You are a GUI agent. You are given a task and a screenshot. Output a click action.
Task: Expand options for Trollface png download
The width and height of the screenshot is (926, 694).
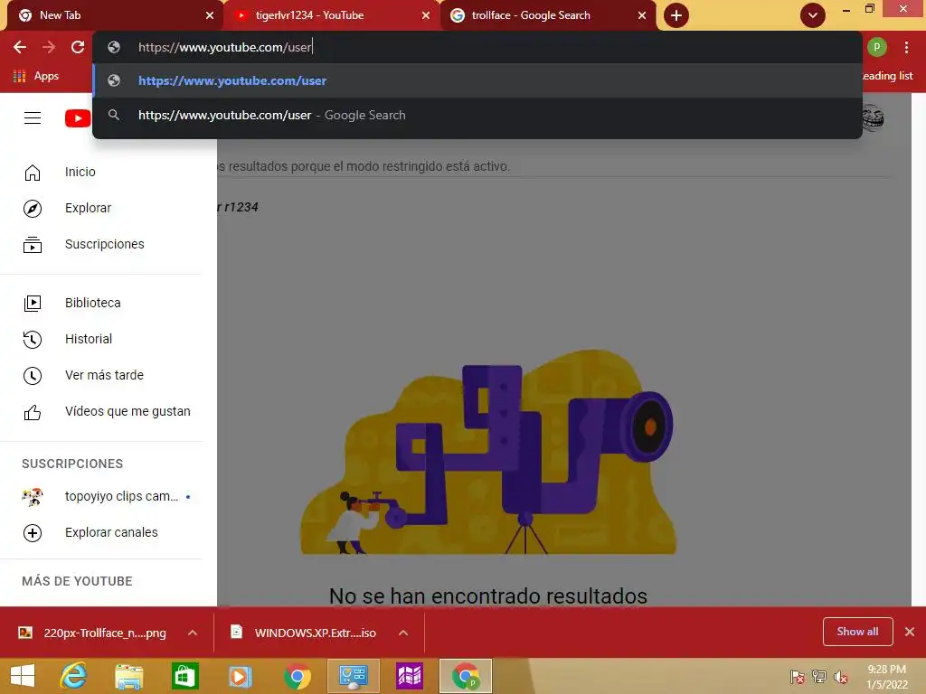point(193,633)
